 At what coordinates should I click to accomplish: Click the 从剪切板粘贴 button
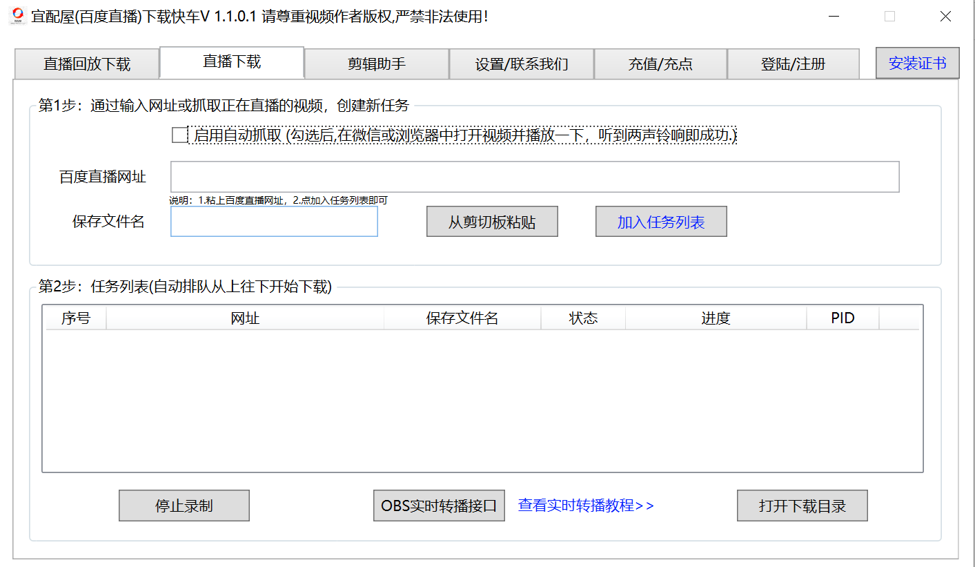pyautogui.click(x=492, y=222)
